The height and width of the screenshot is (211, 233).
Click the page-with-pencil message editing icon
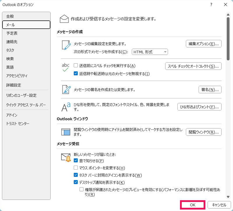(66, 45)
